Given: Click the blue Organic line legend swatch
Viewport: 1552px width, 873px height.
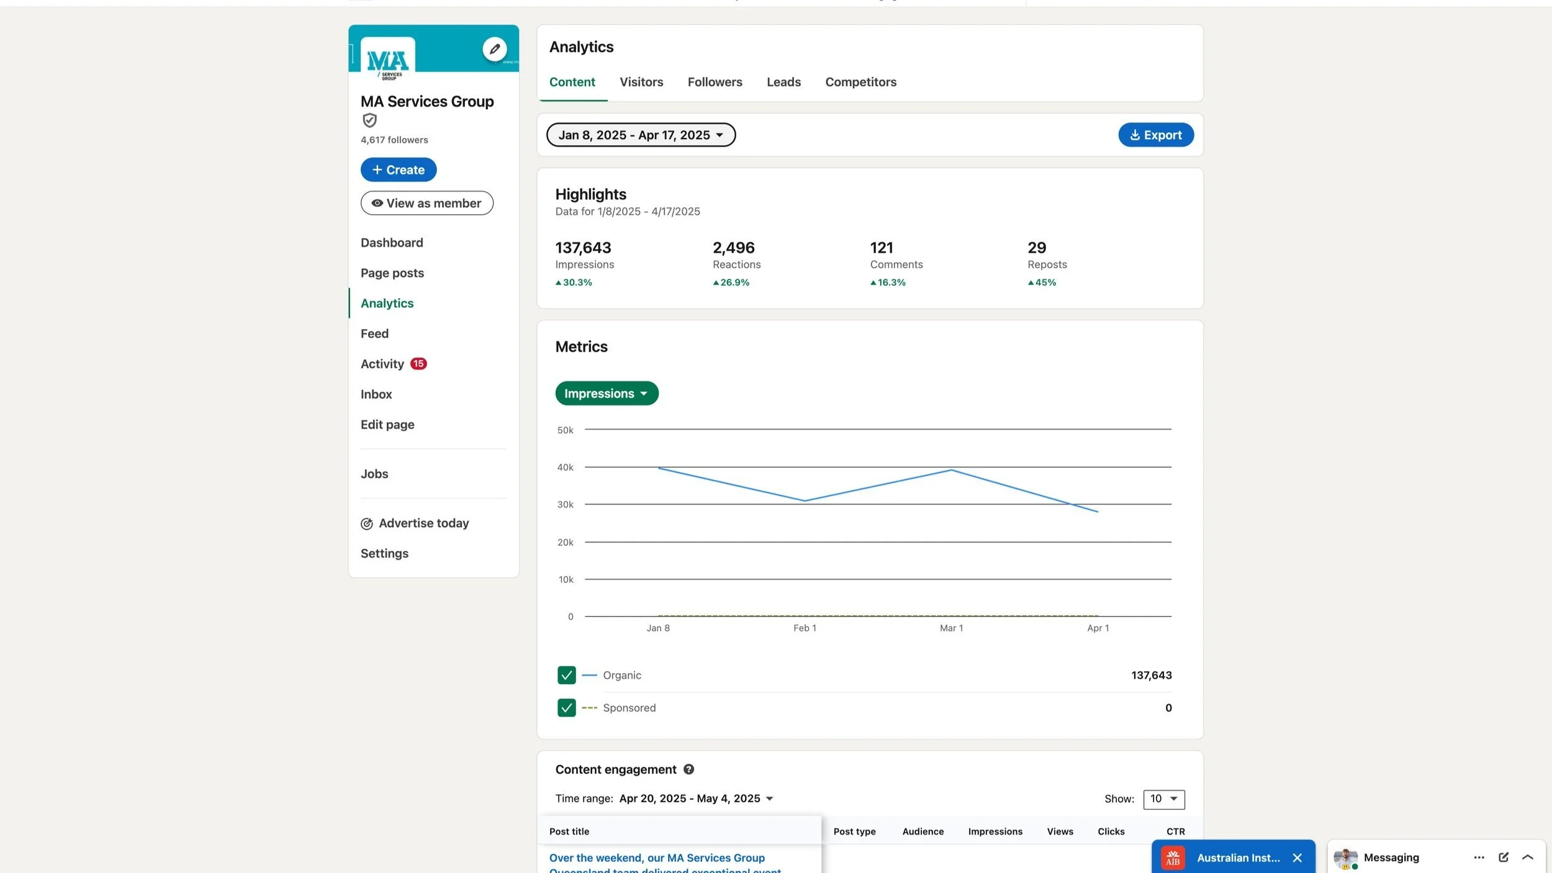Looking at the screenshot, I should pos(589,675).
